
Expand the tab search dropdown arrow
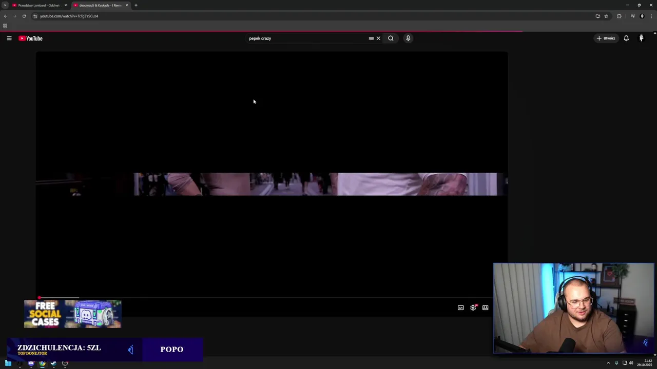coord(5,5)
